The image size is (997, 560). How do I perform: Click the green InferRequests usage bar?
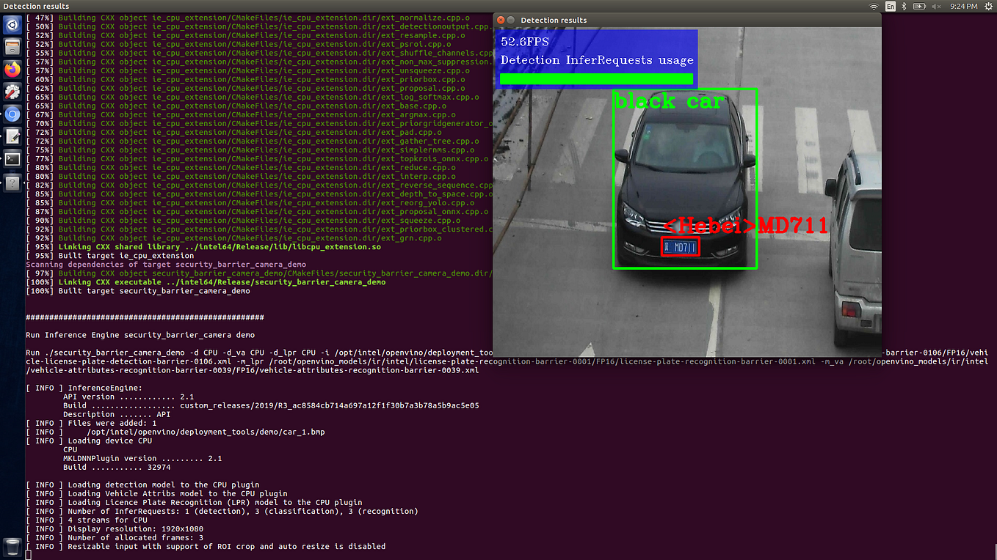[x=596, y=79]
